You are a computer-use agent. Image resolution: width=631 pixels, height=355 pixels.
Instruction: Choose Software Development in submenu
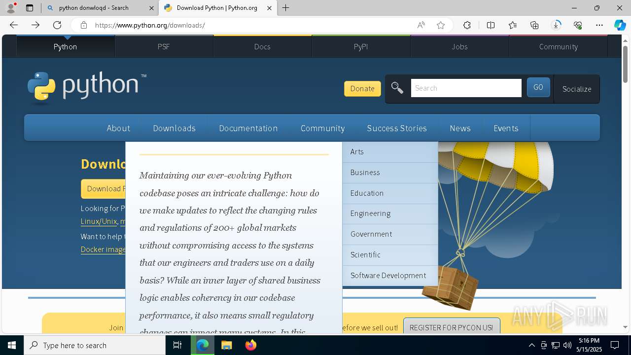390,276
